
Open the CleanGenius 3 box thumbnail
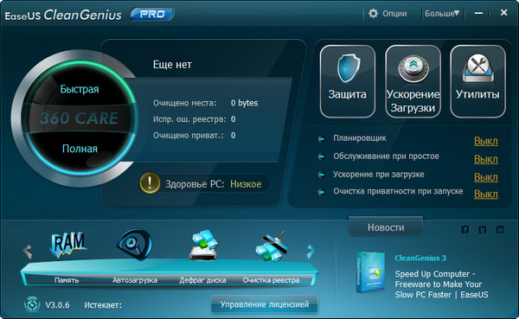371,272
